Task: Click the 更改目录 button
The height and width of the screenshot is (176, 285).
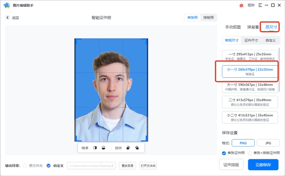Action: [127, 165]
